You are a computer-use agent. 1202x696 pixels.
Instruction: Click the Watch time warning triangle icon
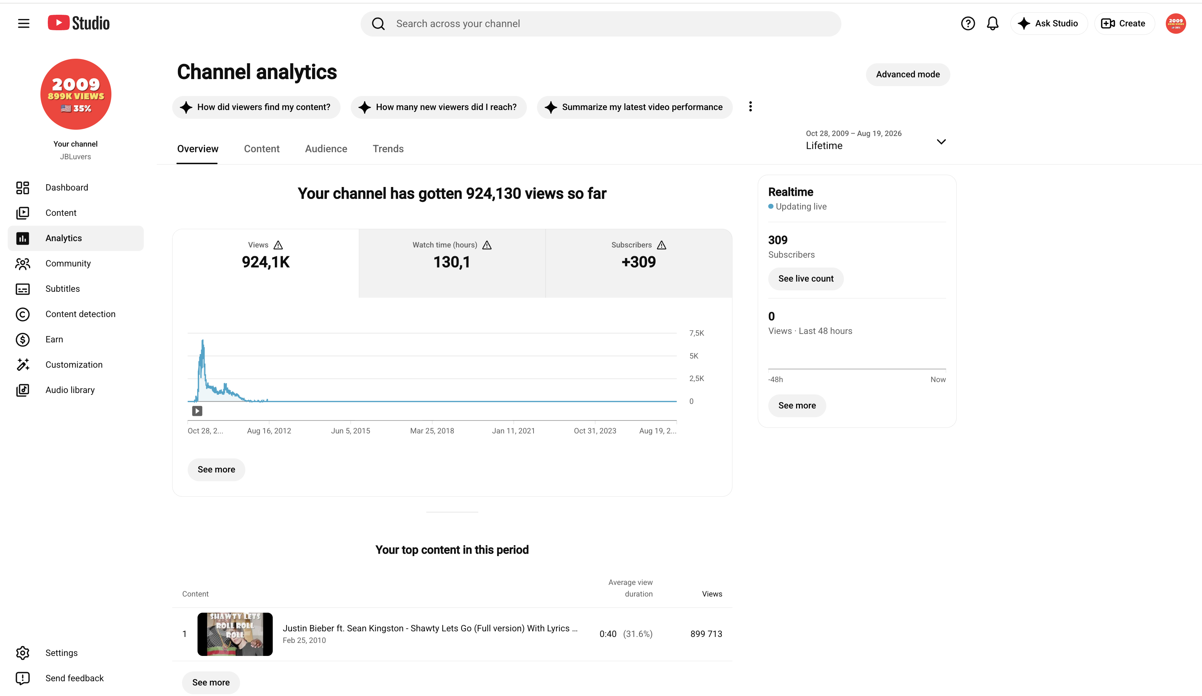tap(486, 245)
